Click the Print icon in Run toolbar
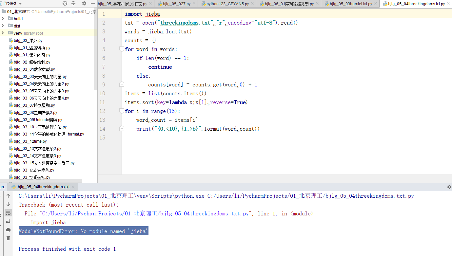Viewport: 452px width, 256px height. [8, 230]
